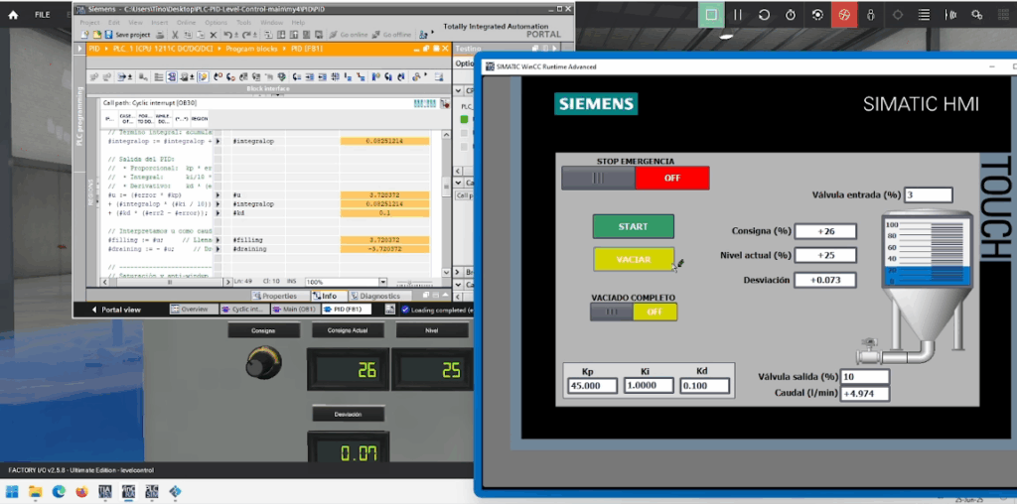Viewport: 1017px width, 504px height.
Task: Click the Kd field showing 0.100
Action: click(704, 386)
